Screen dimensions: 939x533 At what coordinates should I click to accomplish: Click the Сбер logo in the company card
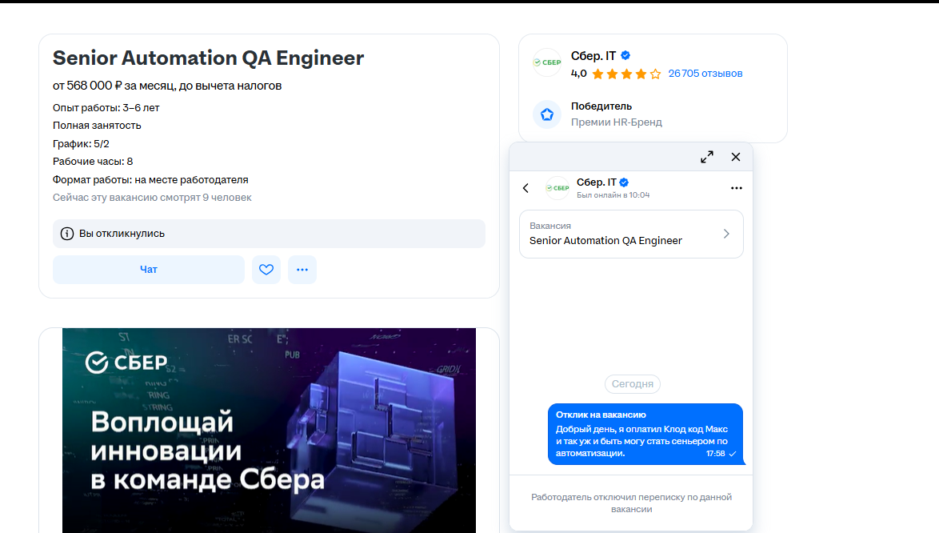pos(547,62)
